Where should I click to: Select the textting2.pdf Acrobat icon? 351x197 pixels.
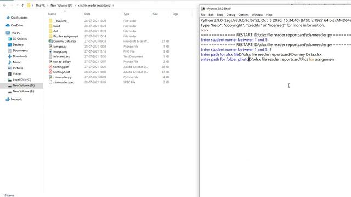(x=50, y=72)
